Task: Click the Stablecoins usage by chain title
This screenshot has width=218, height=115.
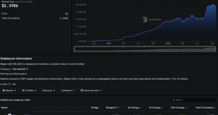Action: [15, 100]
